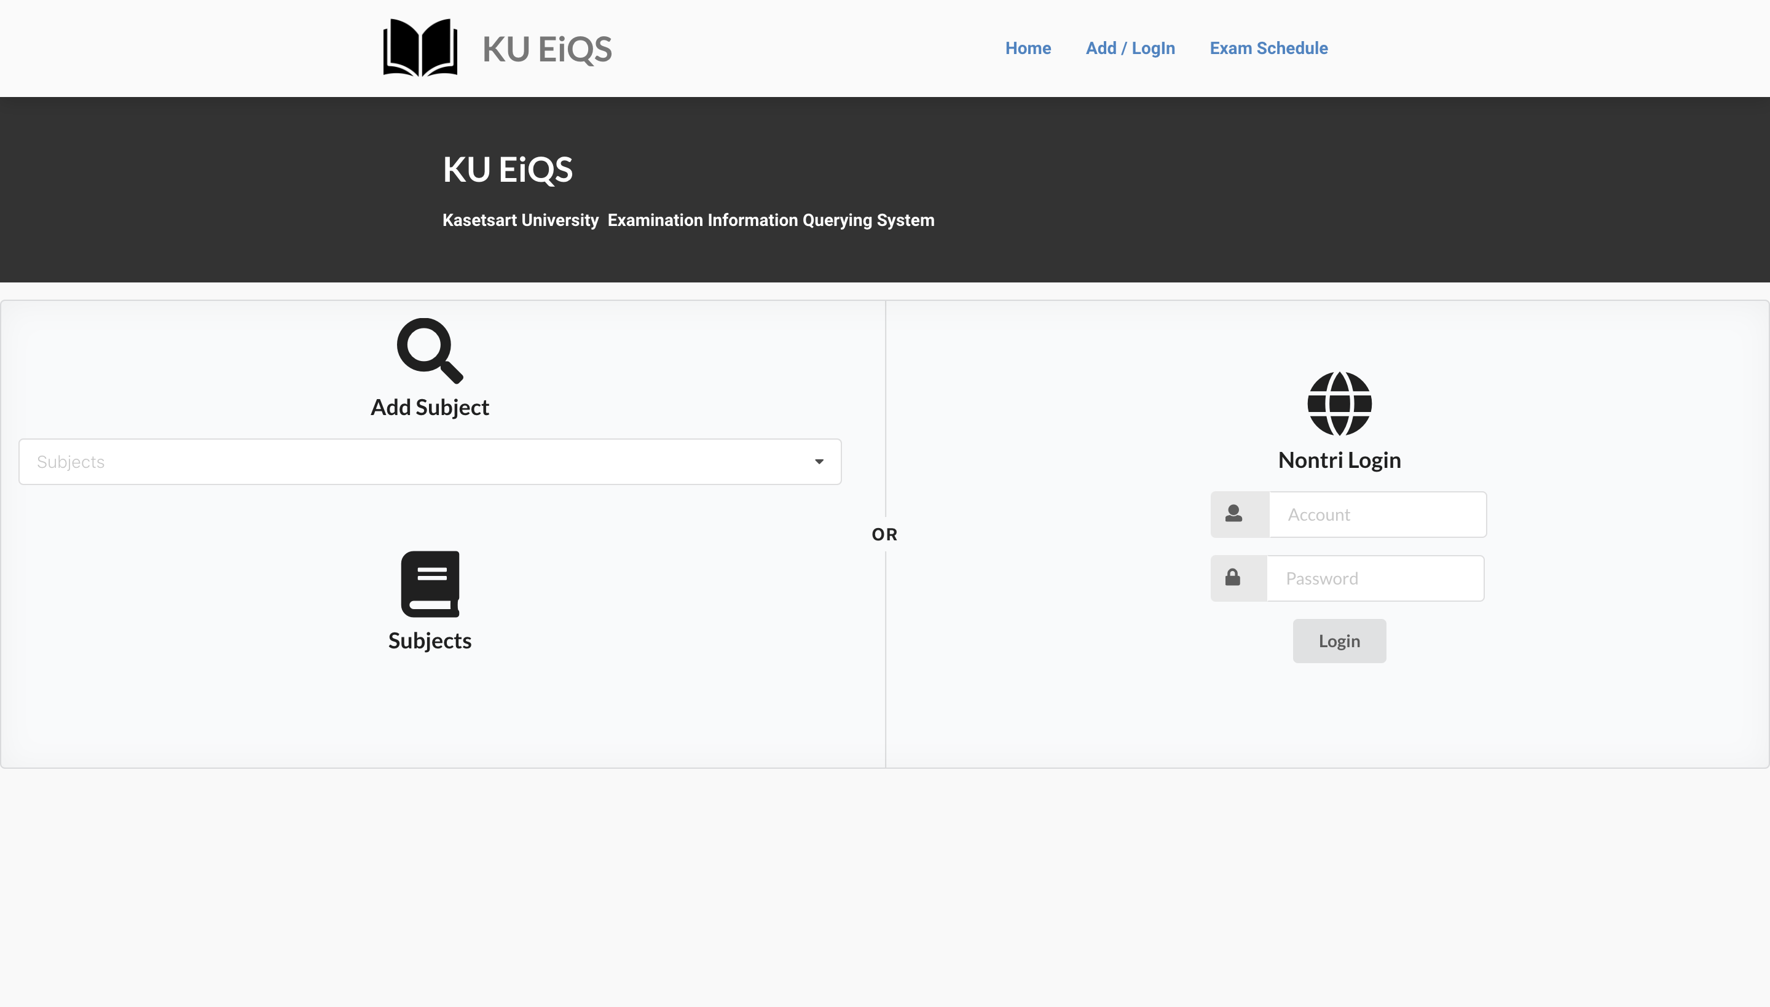
Task: Click the Nontri Login heading
Action: [x=1339, y=460]
